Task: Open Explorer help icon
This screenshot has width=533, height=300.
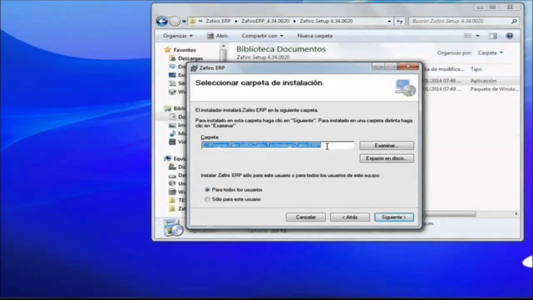Action: tap(510, 36)
